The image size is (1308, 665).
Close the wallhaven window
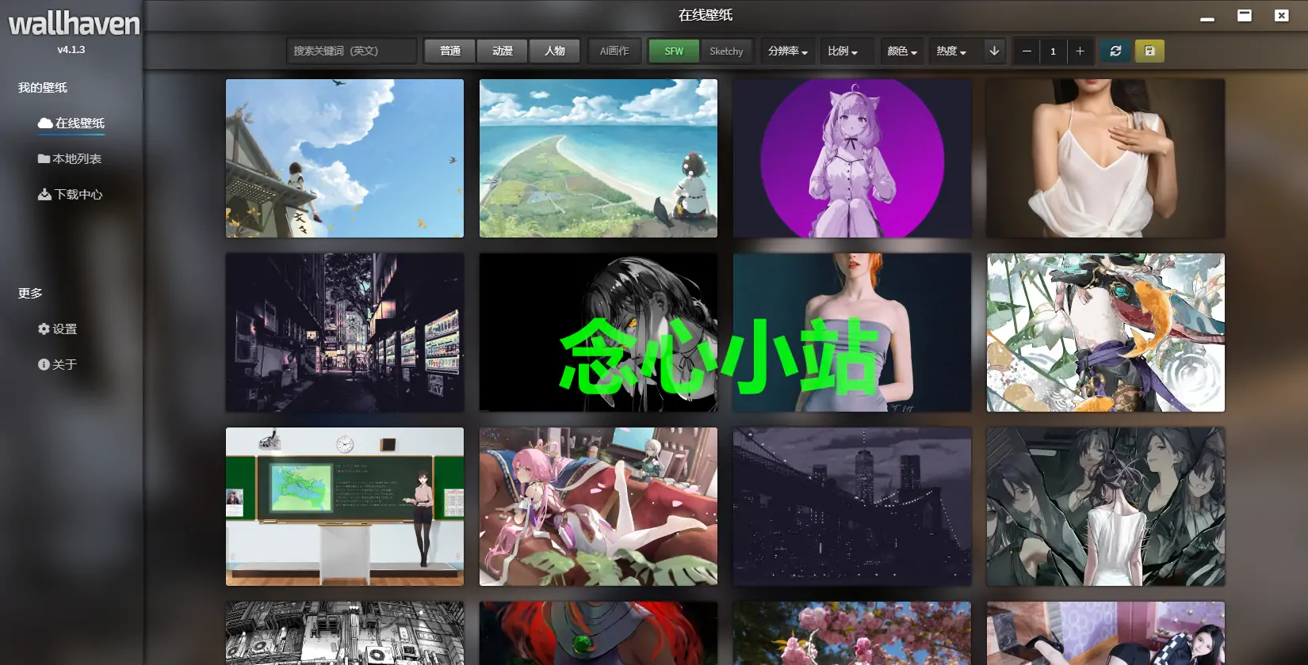tap(1281, 15)
